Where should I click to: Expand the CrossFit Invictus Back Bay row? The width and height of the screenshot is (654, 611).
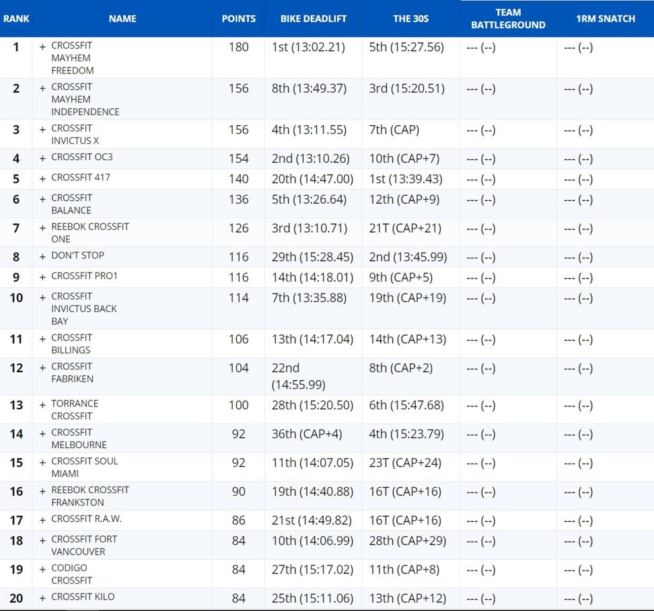click(x=42, y=298)
